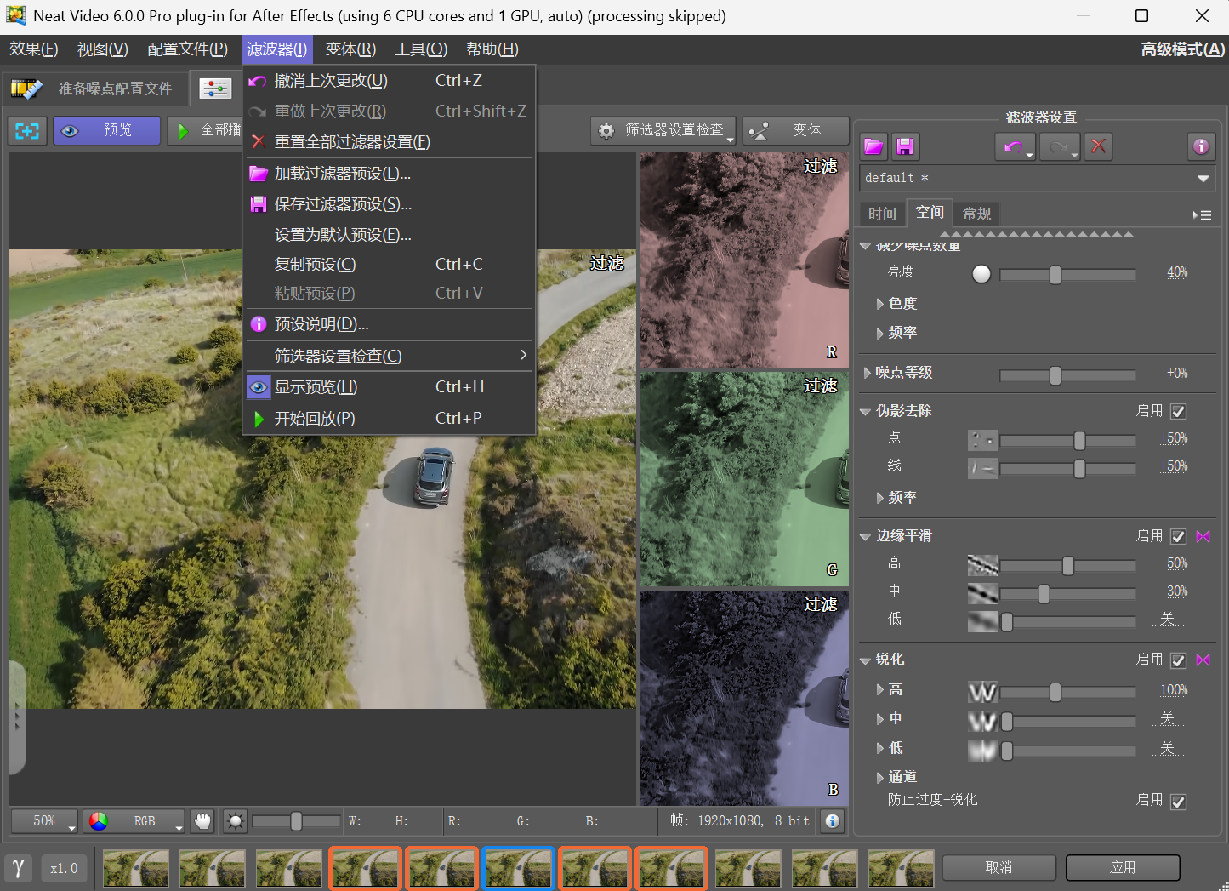Open the 工具(O) menu
The height and width of the screenshot is (891, 1229).
(421, 49)
